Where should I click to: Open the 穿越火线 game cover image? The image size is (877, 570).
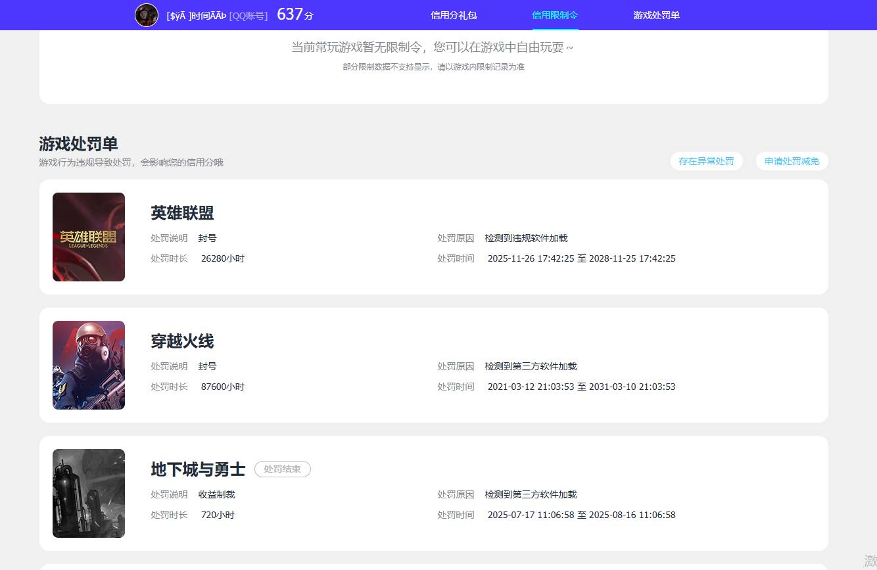click(x=89, y=365)
